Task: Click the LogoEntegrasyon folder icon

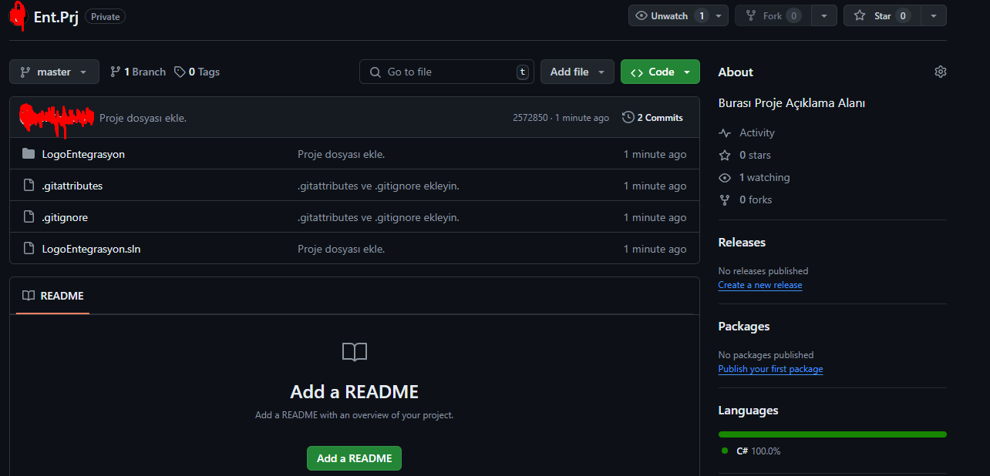Action: click(29, 154)
